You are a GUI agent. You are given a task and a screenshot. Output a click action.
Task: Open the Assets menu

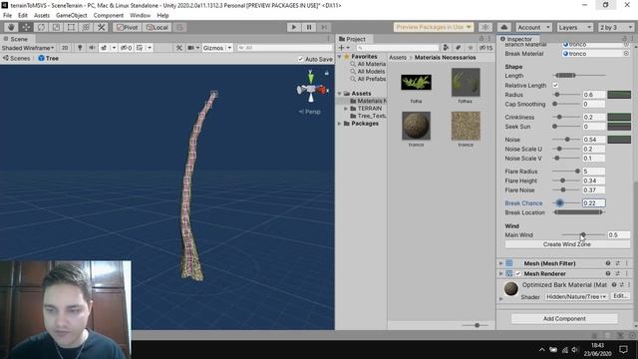pos(42,16)
